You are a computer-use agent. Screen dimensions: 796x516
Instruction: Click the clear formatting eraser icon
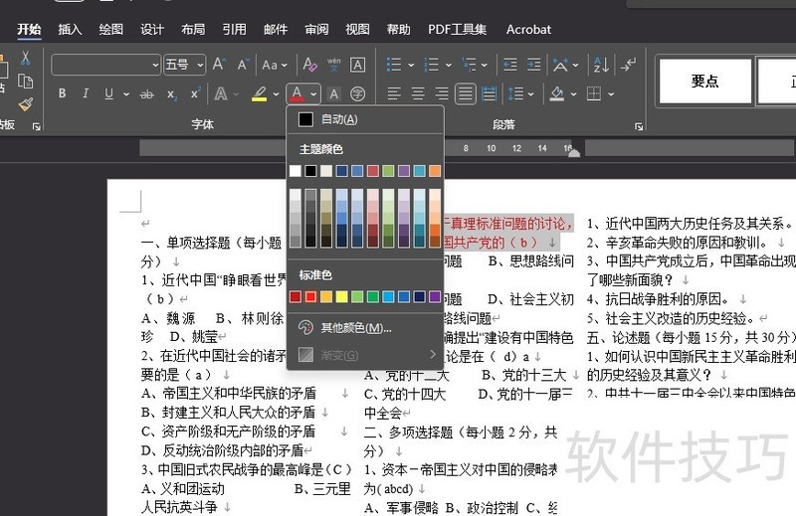309,65
